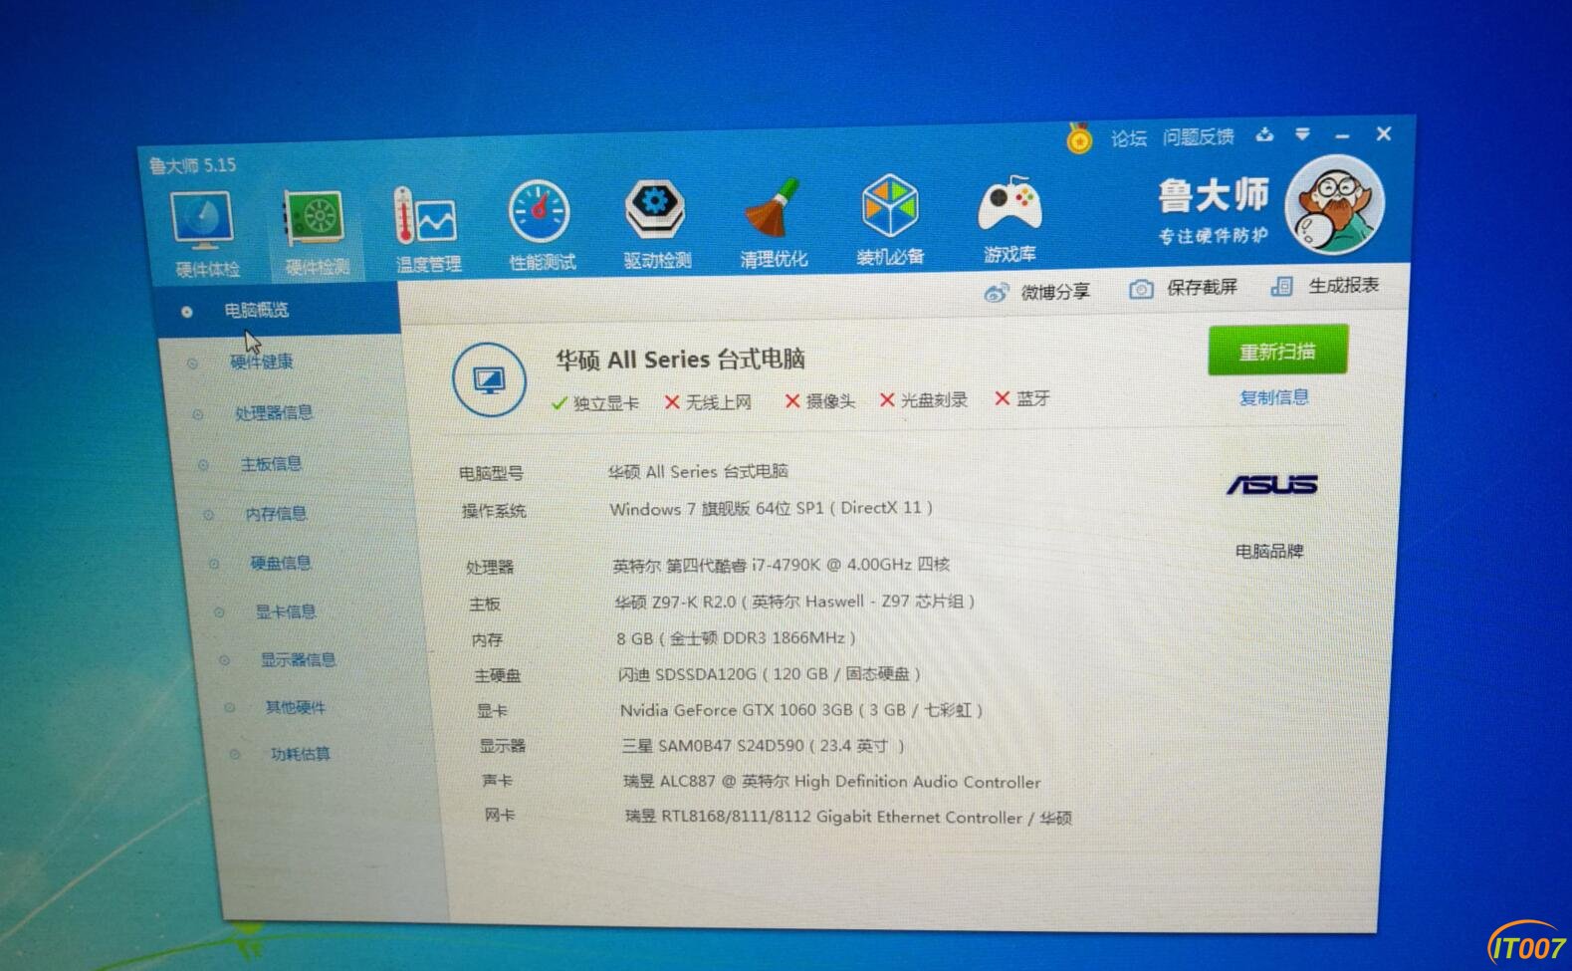Open 温度管理 thermometer icon
This screenshot has height=971, width=1572.
(x=425, y=215)
